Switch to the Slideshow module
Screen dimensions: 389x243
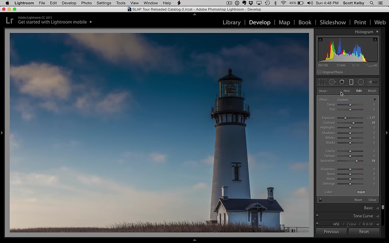coord(333,22)
